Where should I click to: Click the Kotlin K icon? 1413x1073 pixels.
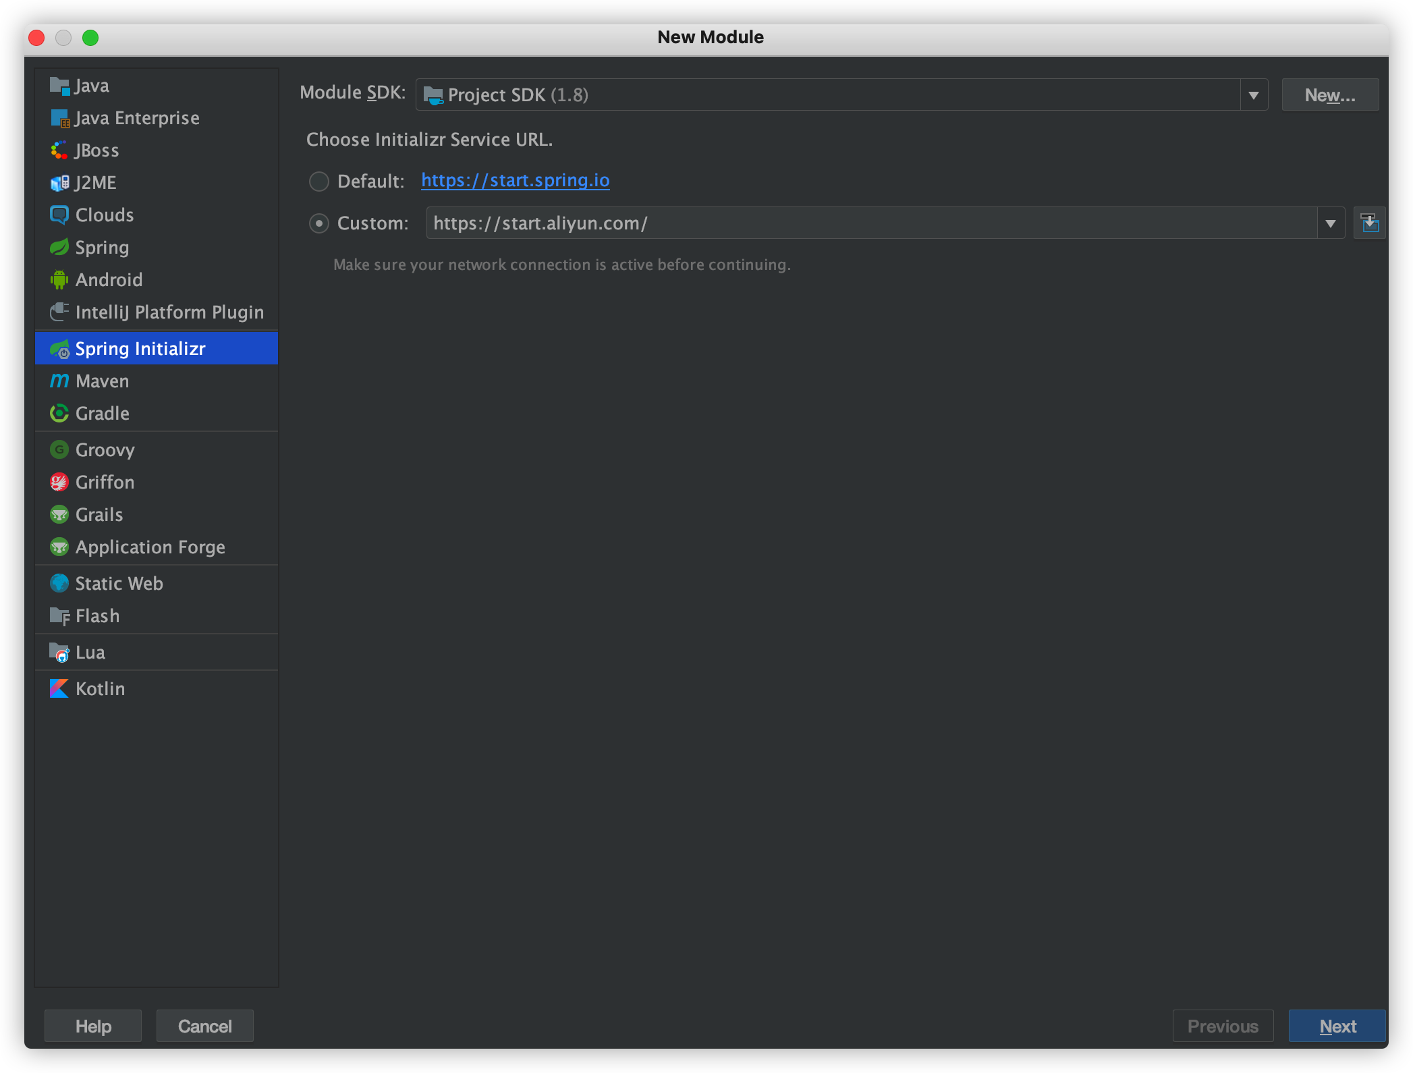tap(59, 689)
